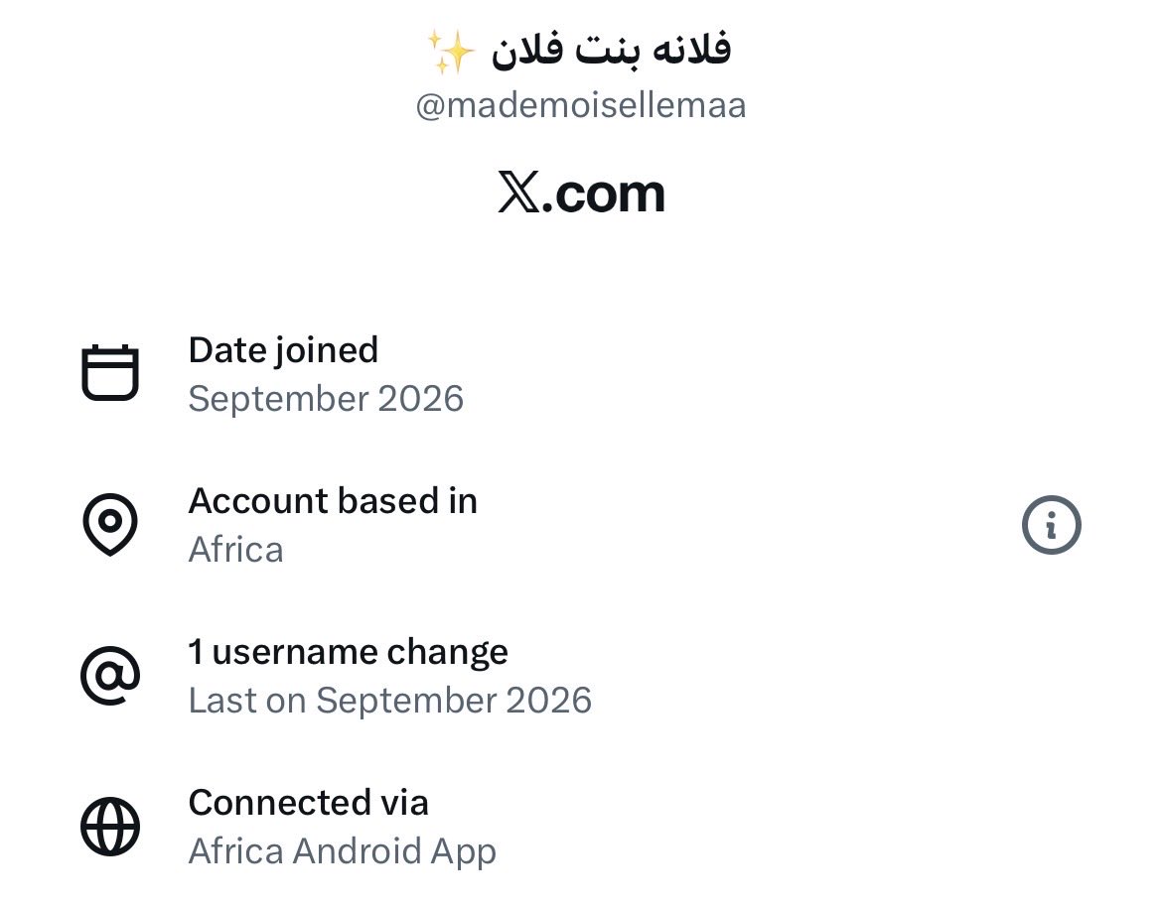This screenshot has width=1162, height=907.
Task: Click the location pin icon
Action: tap(109, 524)
